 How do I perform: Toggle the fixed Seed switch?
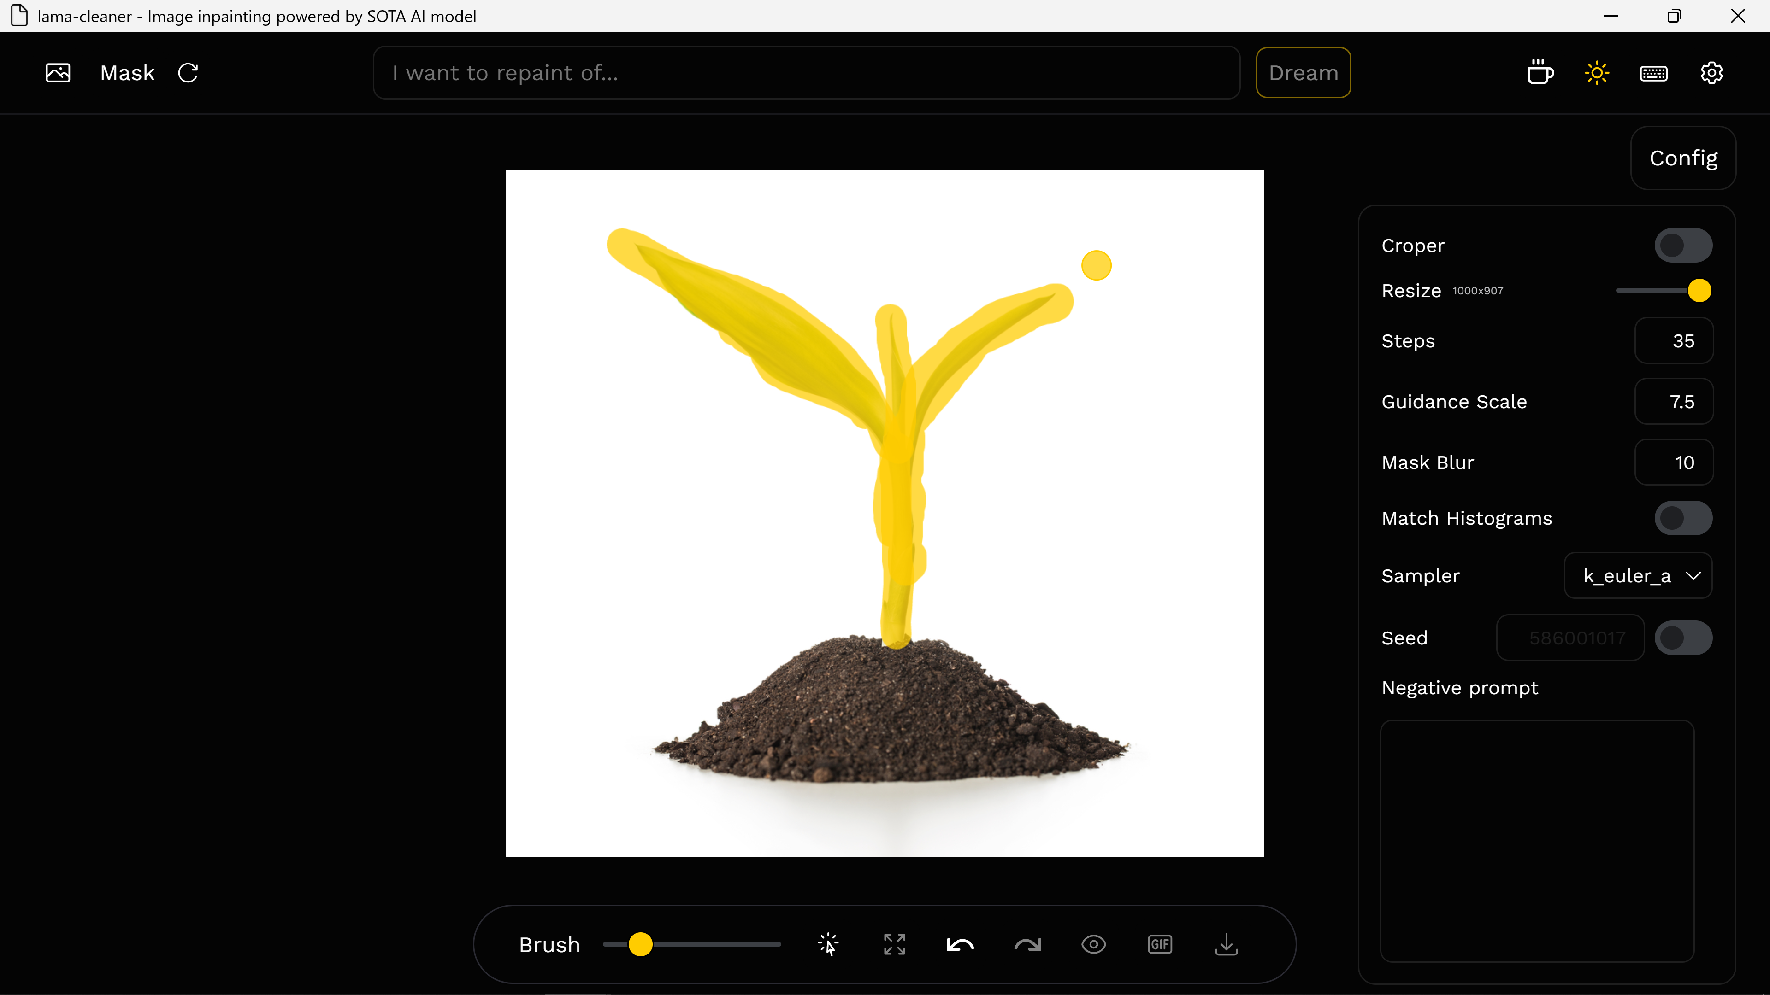coord(1683,638)
